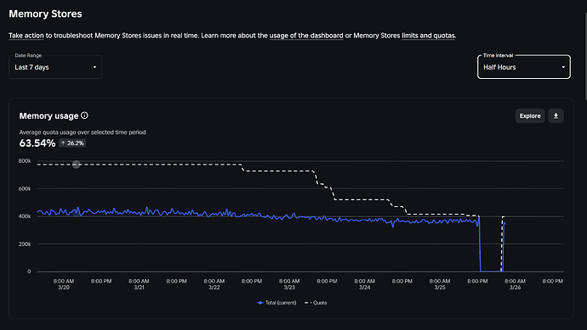Viewport: 587px width, 330px height.
Task: Click the 800k y-axis label
Action: click(25, 161)
